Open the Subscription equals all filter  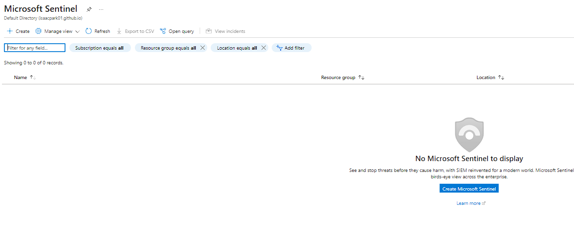(x=100, y=48)
